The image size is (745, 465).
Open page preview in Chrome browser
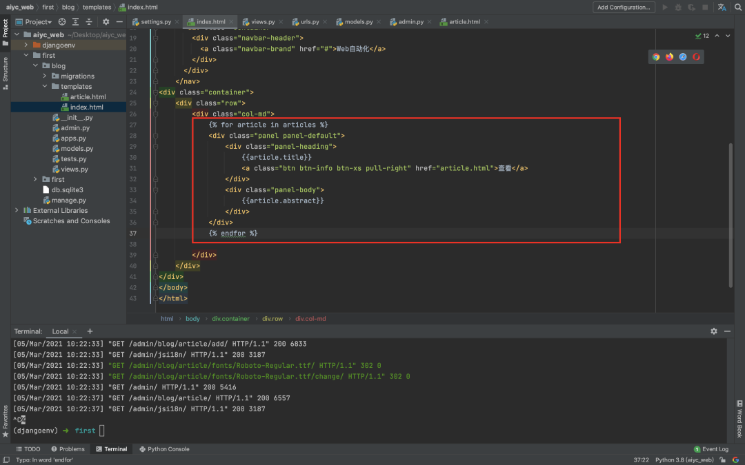pos(656,56)
